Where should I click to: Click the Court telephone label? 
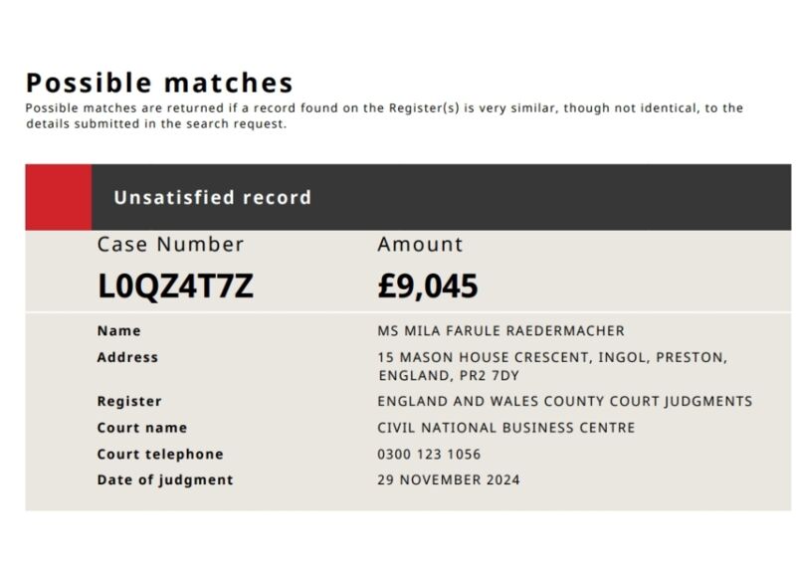click(160, 455)
